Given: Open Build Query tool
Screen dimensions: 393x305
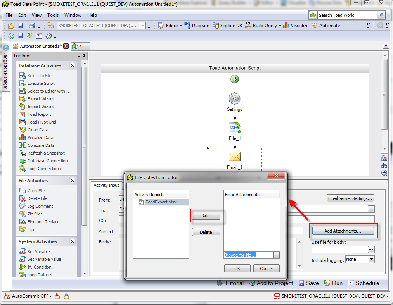Looking at the screenshot, I should coord(263,26).
